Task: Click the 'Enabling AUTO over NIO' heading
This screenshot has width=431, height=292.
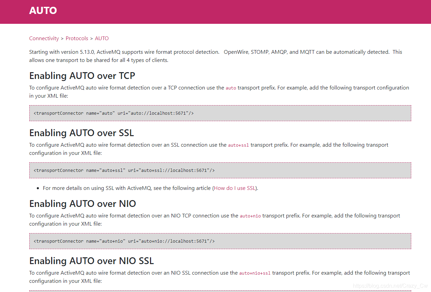Action: click(83, 204)
